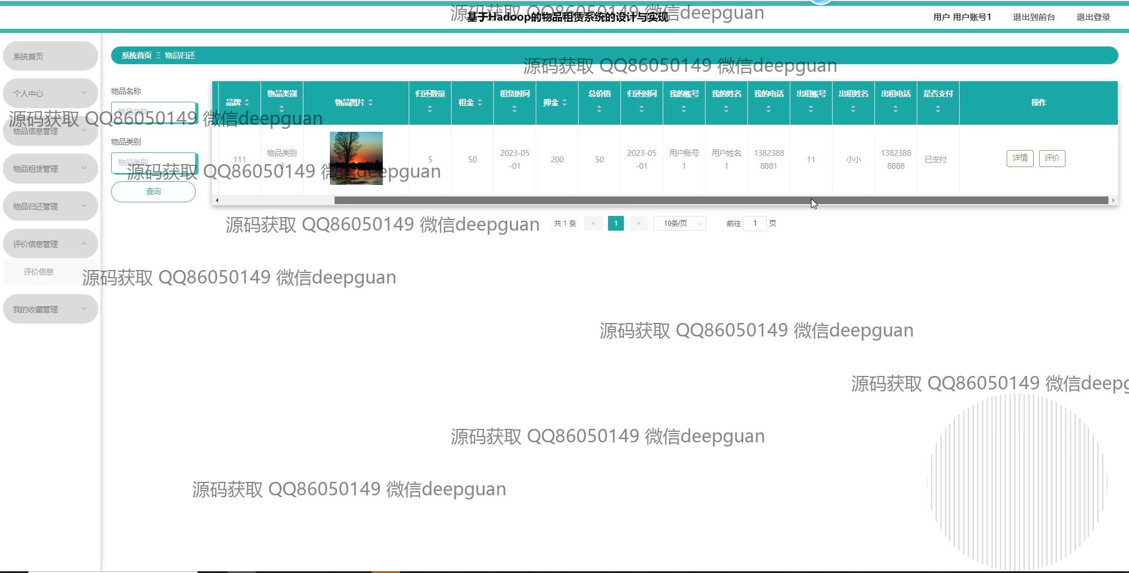Viewport: 1129px width, 573px height.
Task: Click 退出到前台 link
Action: (1034, 17)
